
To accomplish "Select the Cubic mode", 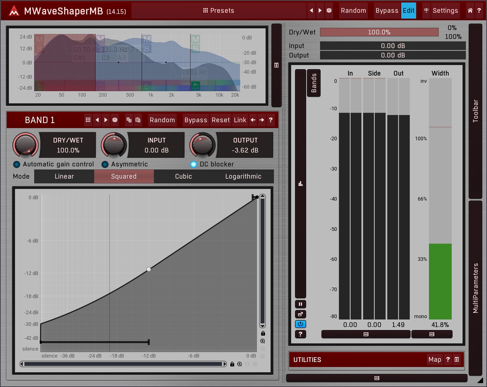I will (183, 176).
